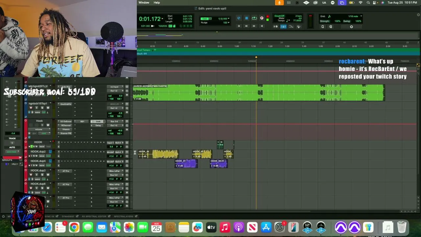Click the Rewind transport button
Screen dimensions: 421x237
(246, 26)
